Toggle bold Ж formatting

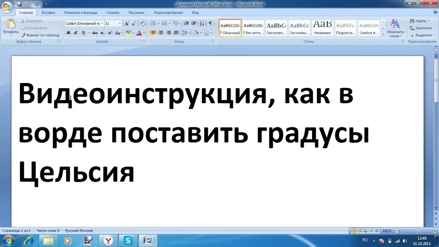tap(68, 33)
